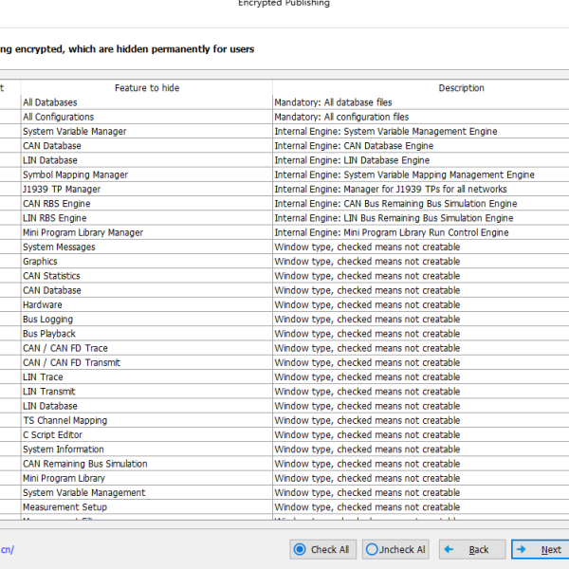Open the link ending in cn/

tap(7, 549)
